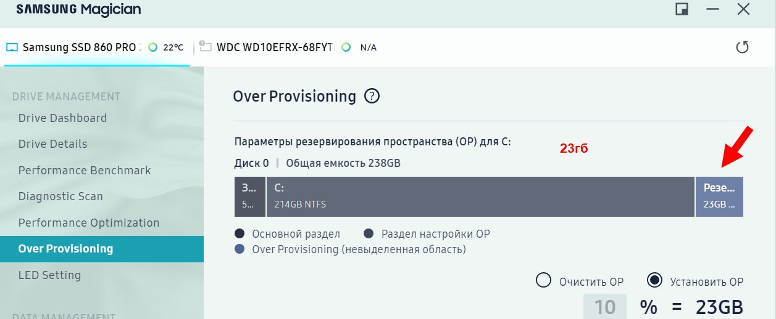Click the Over Provisioning help question-mark icon
Image resolution: width=776 pixels, height=319 pixels.
point(372,96)
